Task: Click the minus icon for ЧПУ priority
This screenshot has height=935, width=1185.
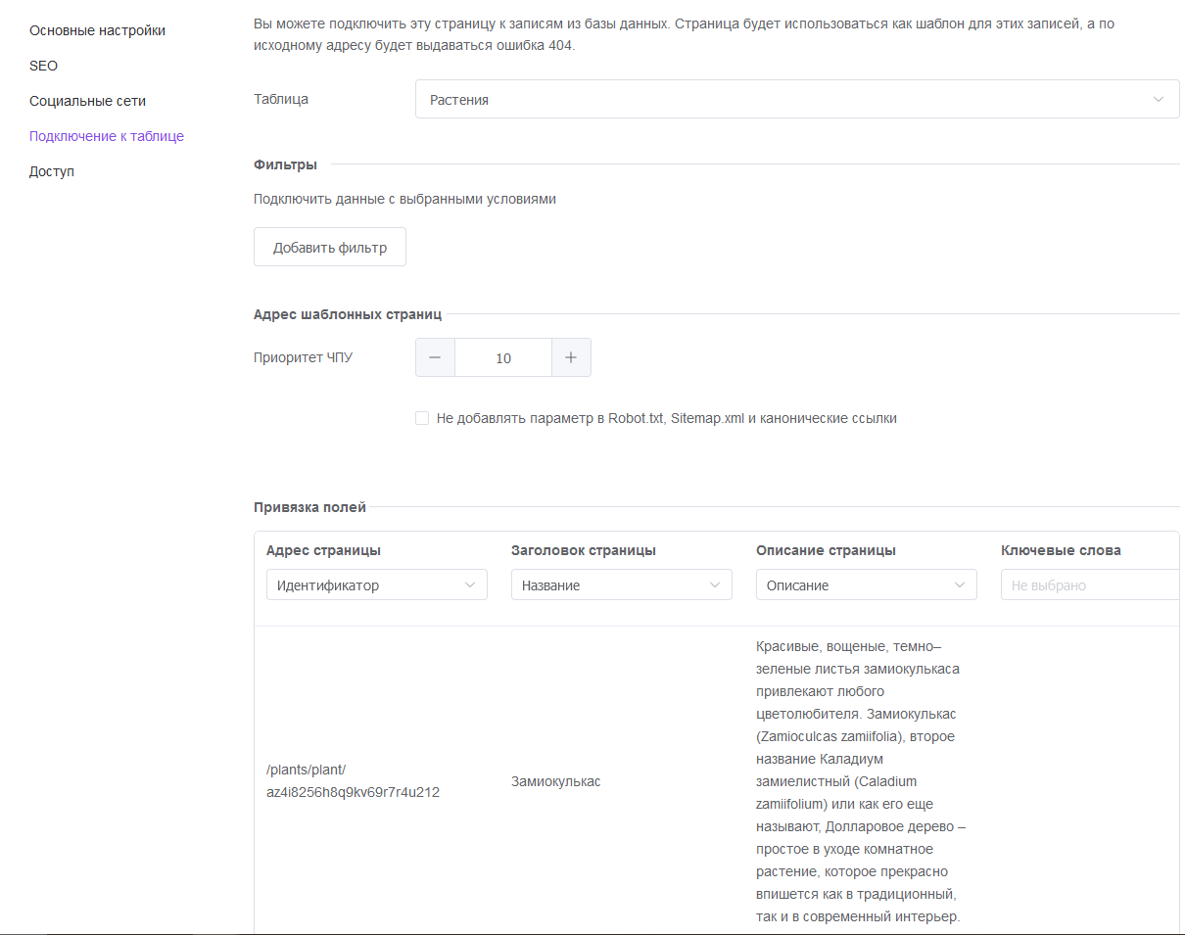Action: (435, 358)
